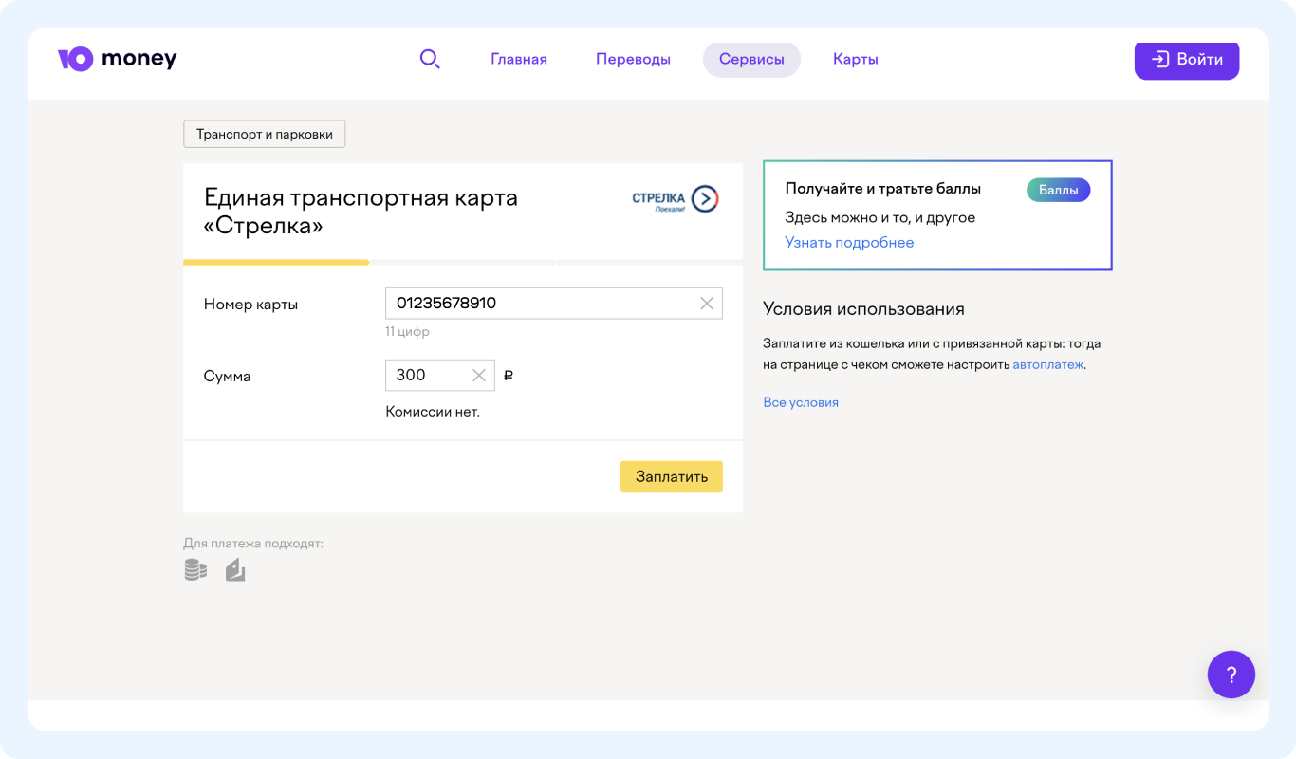Clear the amount field with X
This screenshot has width=1296, height=759.
(479, 376)
